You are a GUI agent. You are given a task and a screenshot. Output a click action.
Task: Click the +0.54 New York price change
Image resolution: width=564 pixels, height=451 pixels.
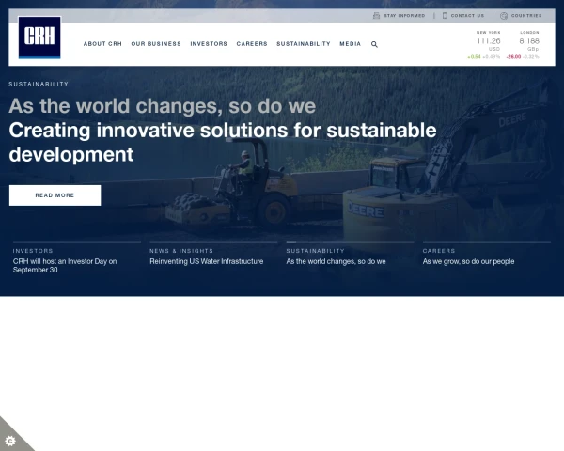pos(474,56)
